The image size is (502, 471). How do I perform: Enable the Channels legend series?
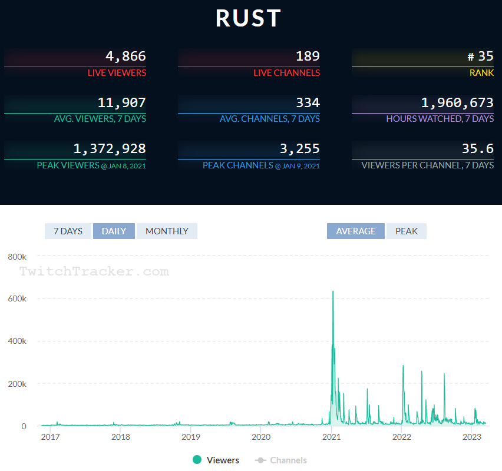[x=281, y=460]
